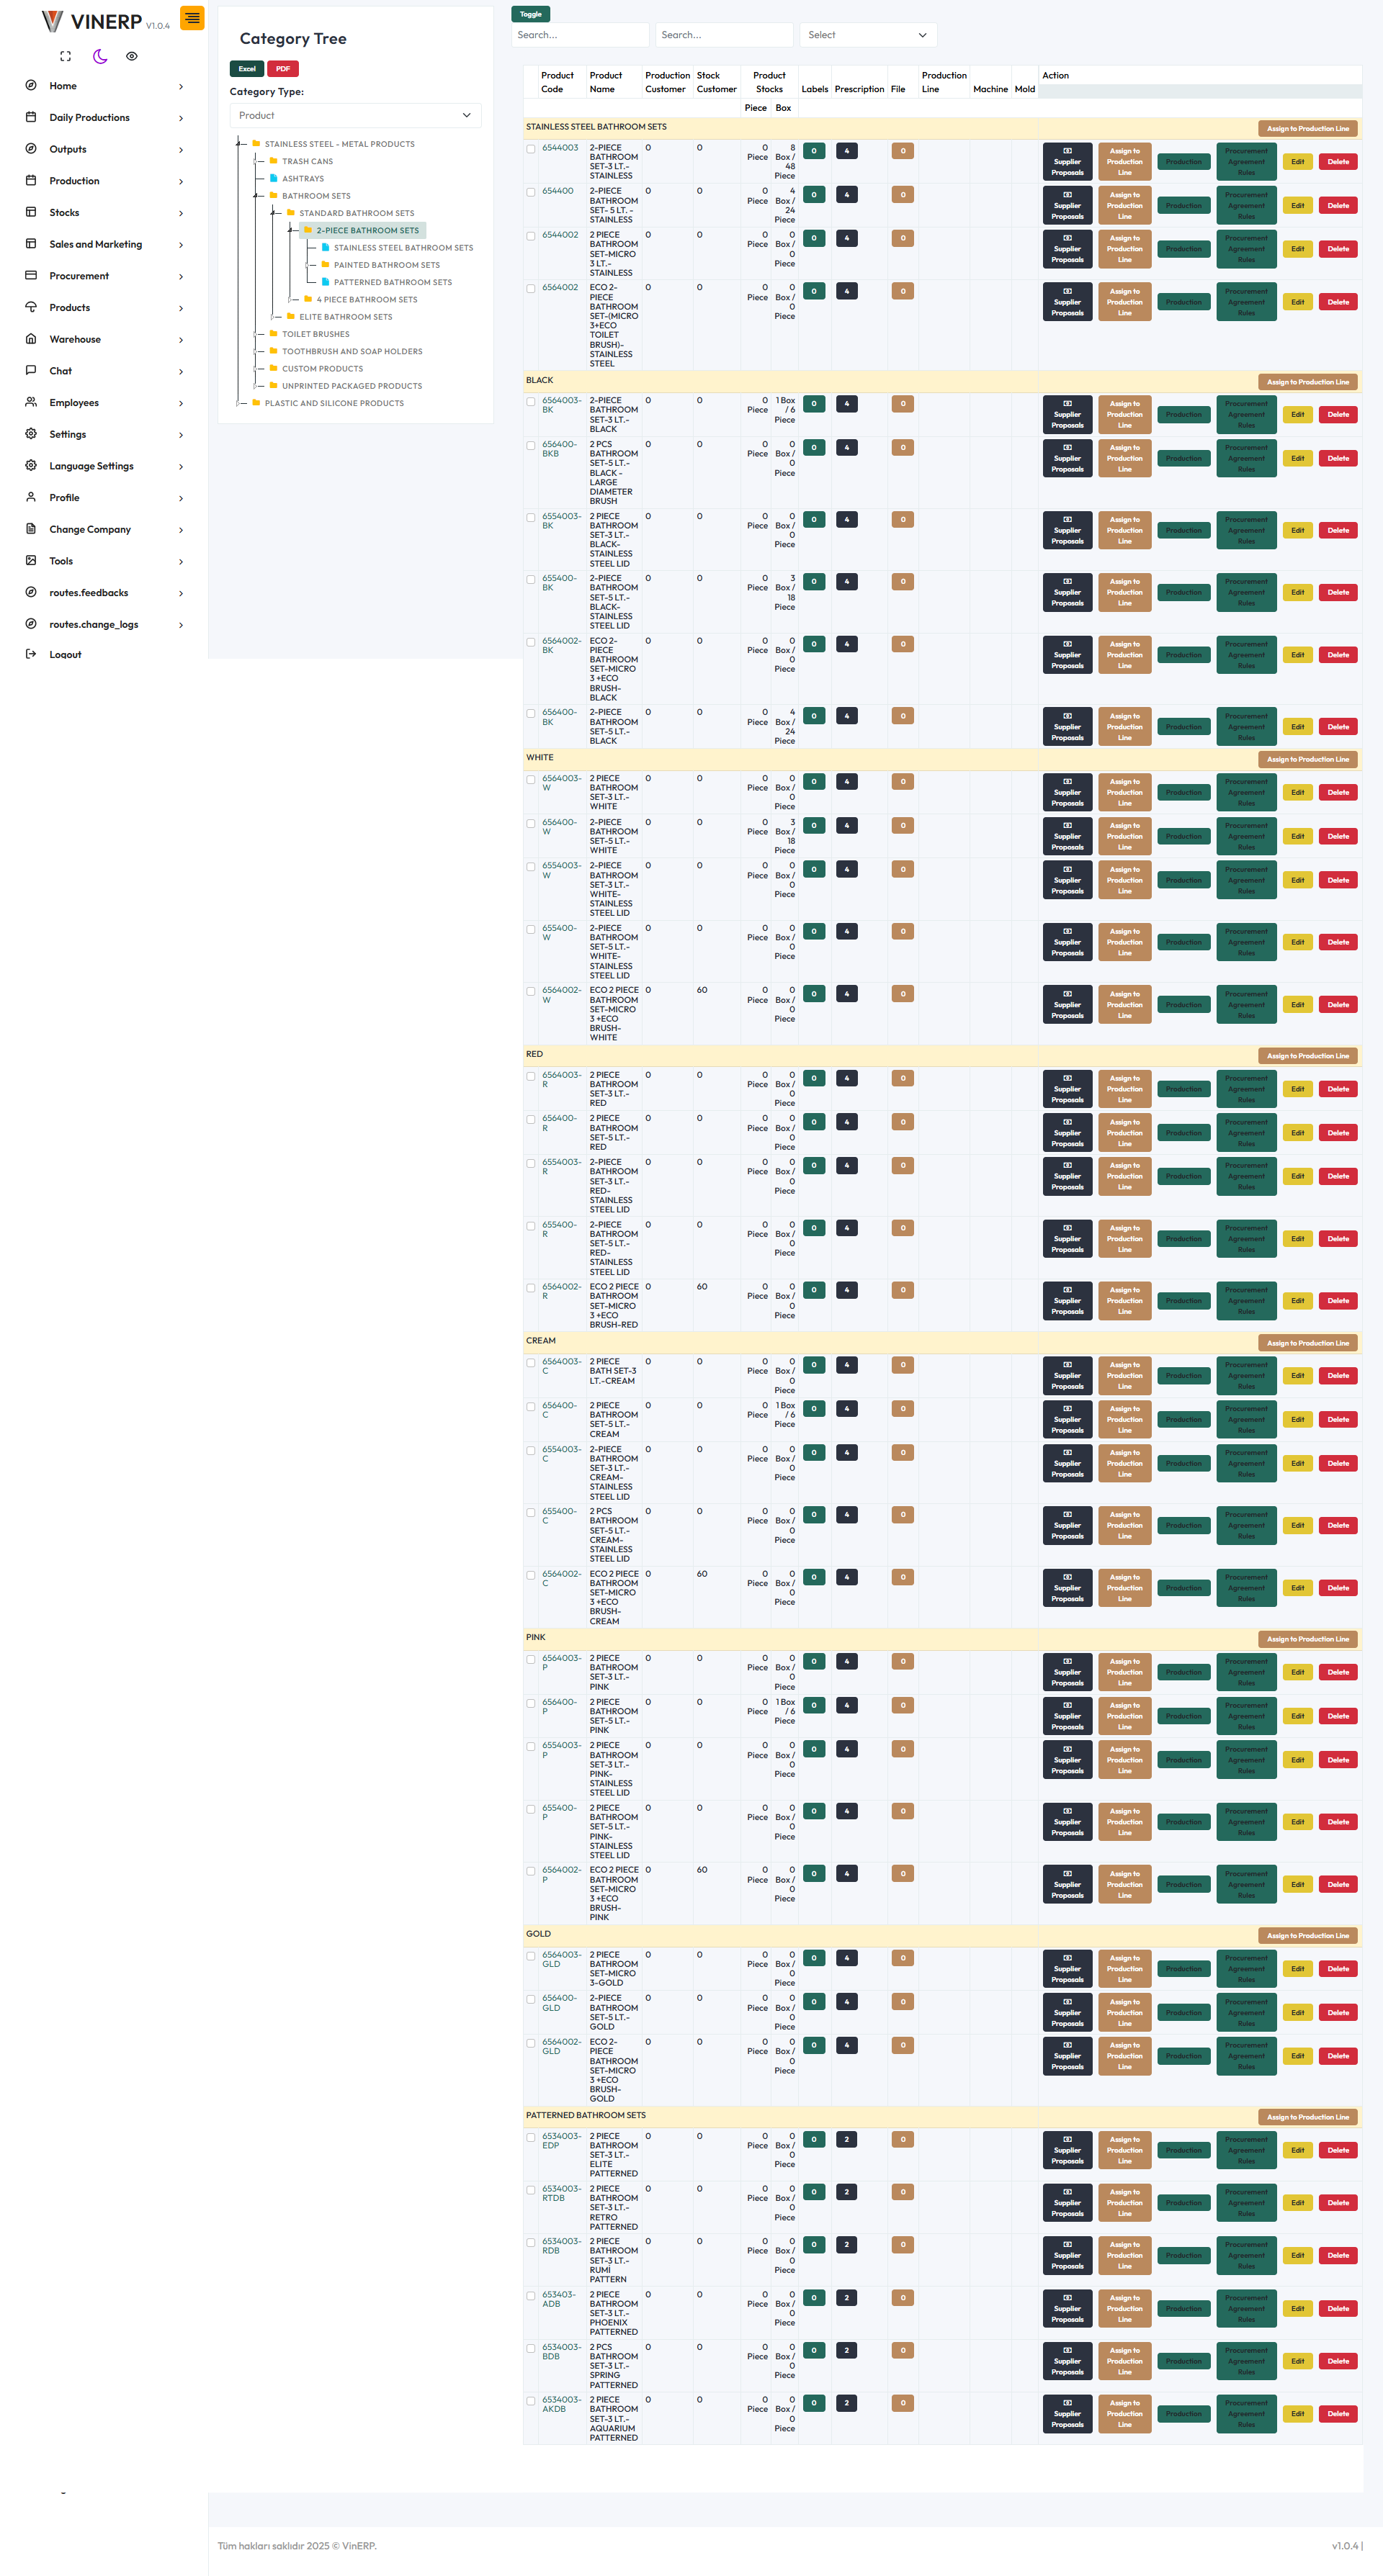Image resolution: width=1383 pixels, height=2576 pixels.
Task: Check the box for product 656400-BKB
Action: [532, 446]
